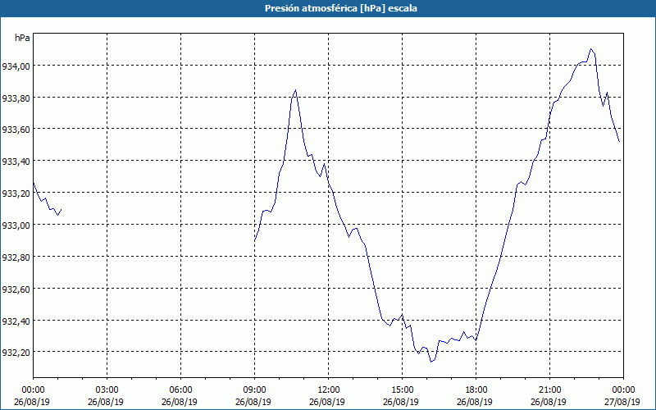Click the curve's lowest point after 16:00

431,362
